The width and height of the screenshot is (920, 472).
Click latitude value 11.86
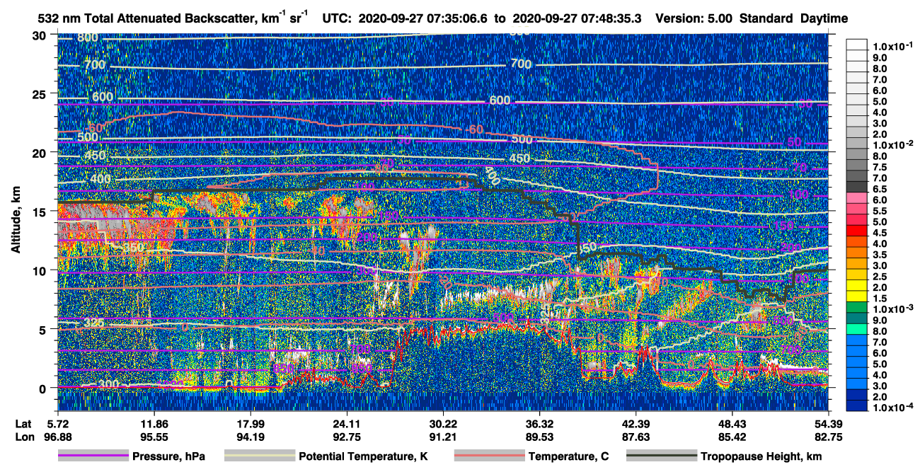(x=154, y=423)
